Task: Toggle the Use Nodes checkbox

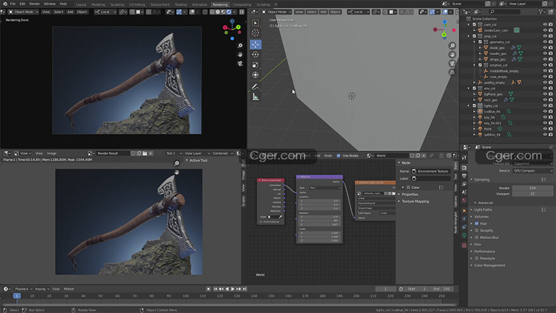Action: pyautogui.click(x=339, y=156)
